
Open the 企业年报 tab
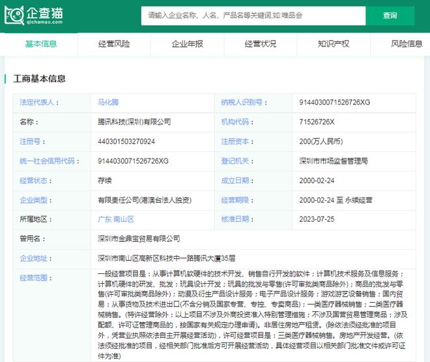[x=187, y=44]
